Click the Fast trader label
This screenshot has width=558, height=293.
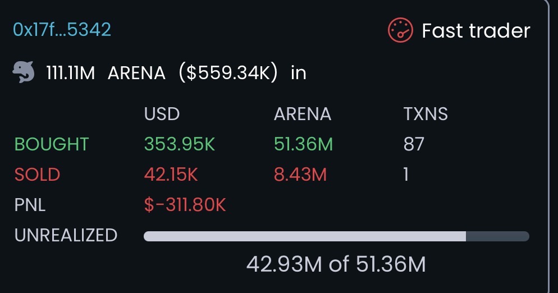tap(475, 30)
